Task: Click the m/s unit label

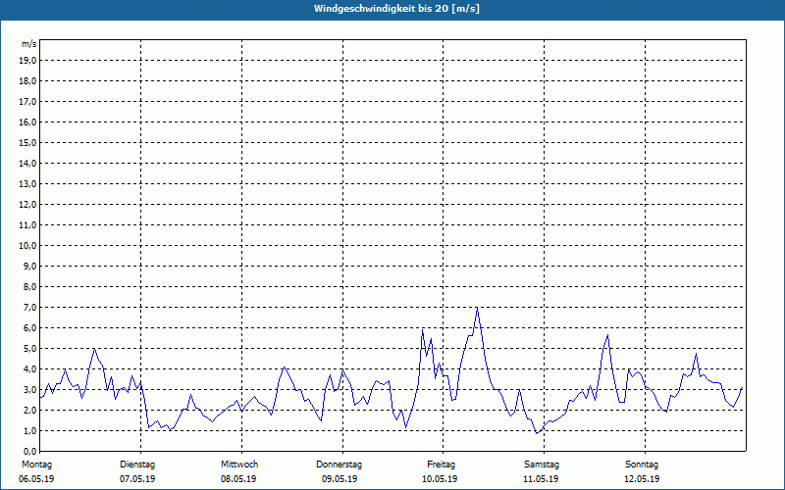Action: tap(29, 44)
